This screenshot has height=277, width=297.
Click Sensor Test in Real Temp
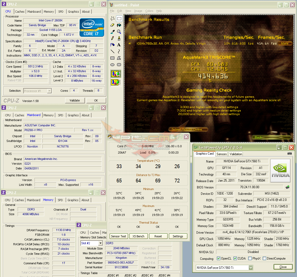(118, 236)
